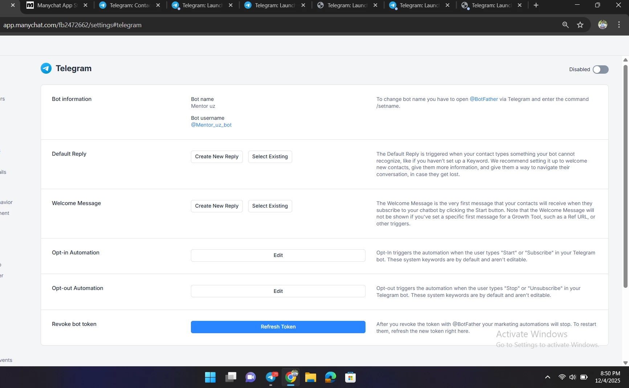Open Task View from the taskbar

pyautogui.click(x=230, y=377)
